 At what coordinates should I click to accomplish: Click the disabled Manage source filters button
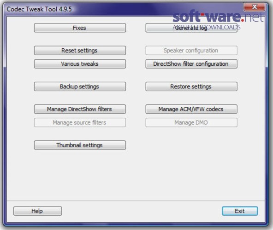[80, 122]
